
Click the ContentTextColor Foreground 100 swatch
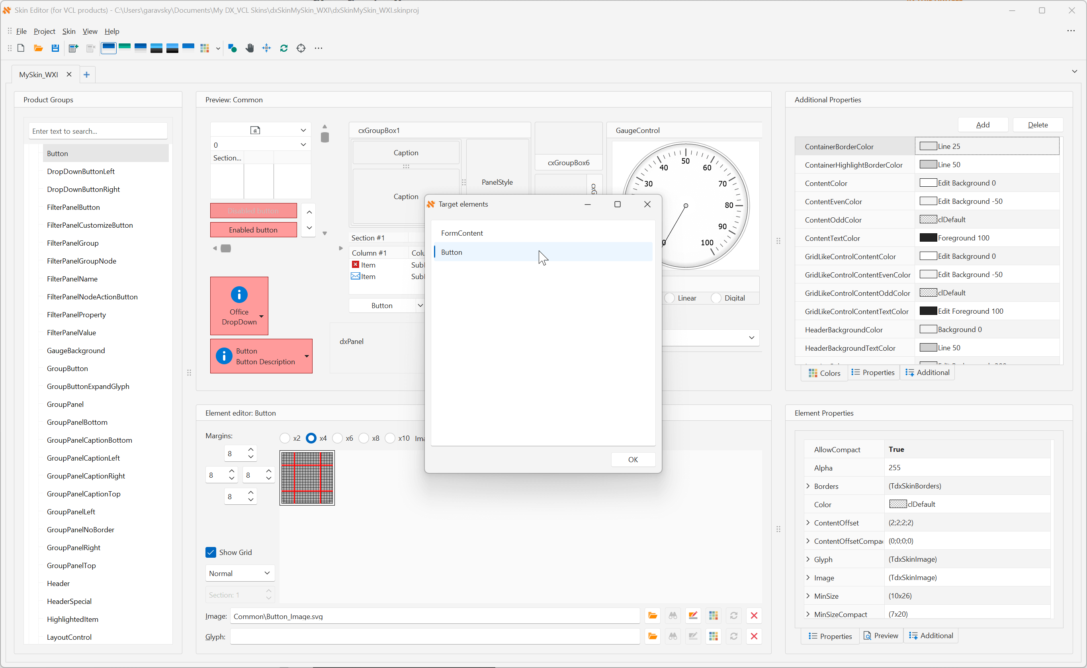click(x=929, y=238)
